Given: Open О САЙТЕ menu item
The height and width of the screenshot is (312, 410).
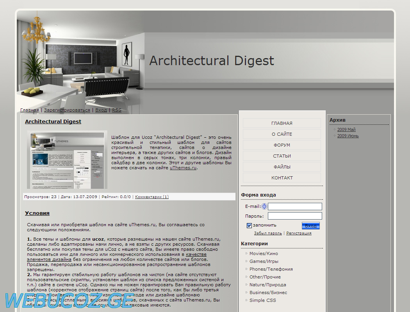Looking at the screenshot, I should 282,134.
